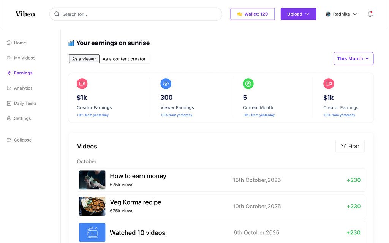Click the 10th October,2025 date
389x243 pixels.
pos(257,206)
